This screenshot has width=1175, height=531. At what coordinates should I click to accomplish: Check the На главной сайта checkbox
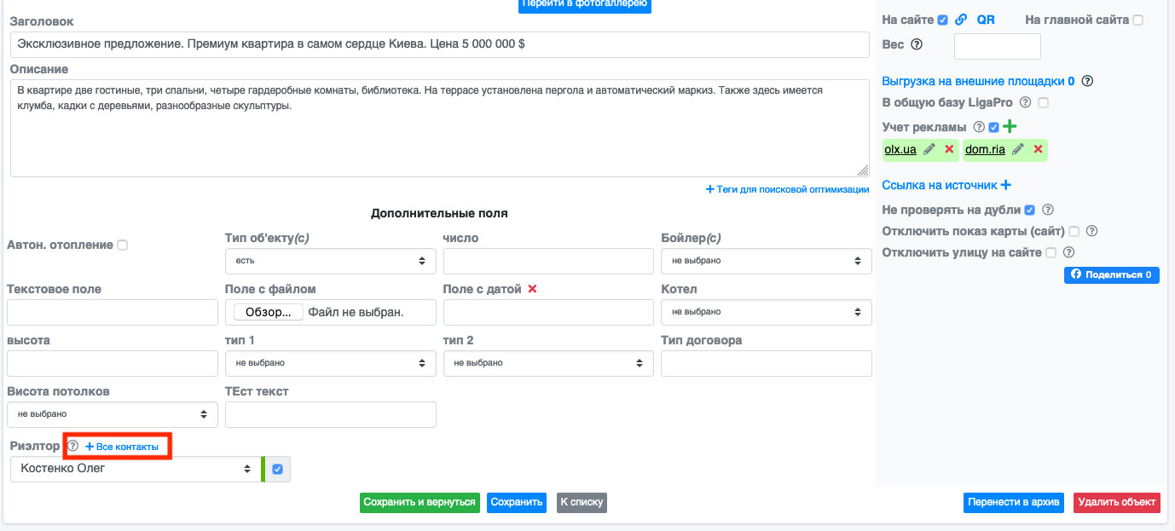(1137, 20)
